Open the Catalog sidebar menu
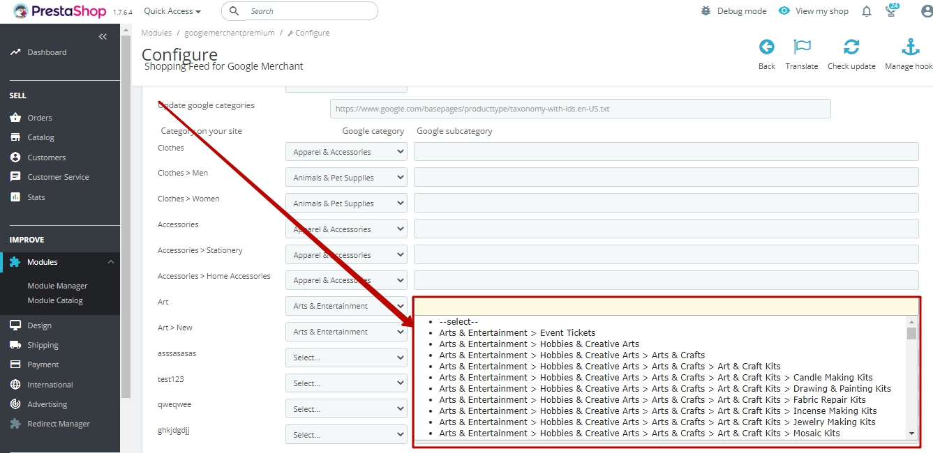Image resolution: width=933 pixels, height=453 pixels. pyautogui.click(x=40, y=137)
